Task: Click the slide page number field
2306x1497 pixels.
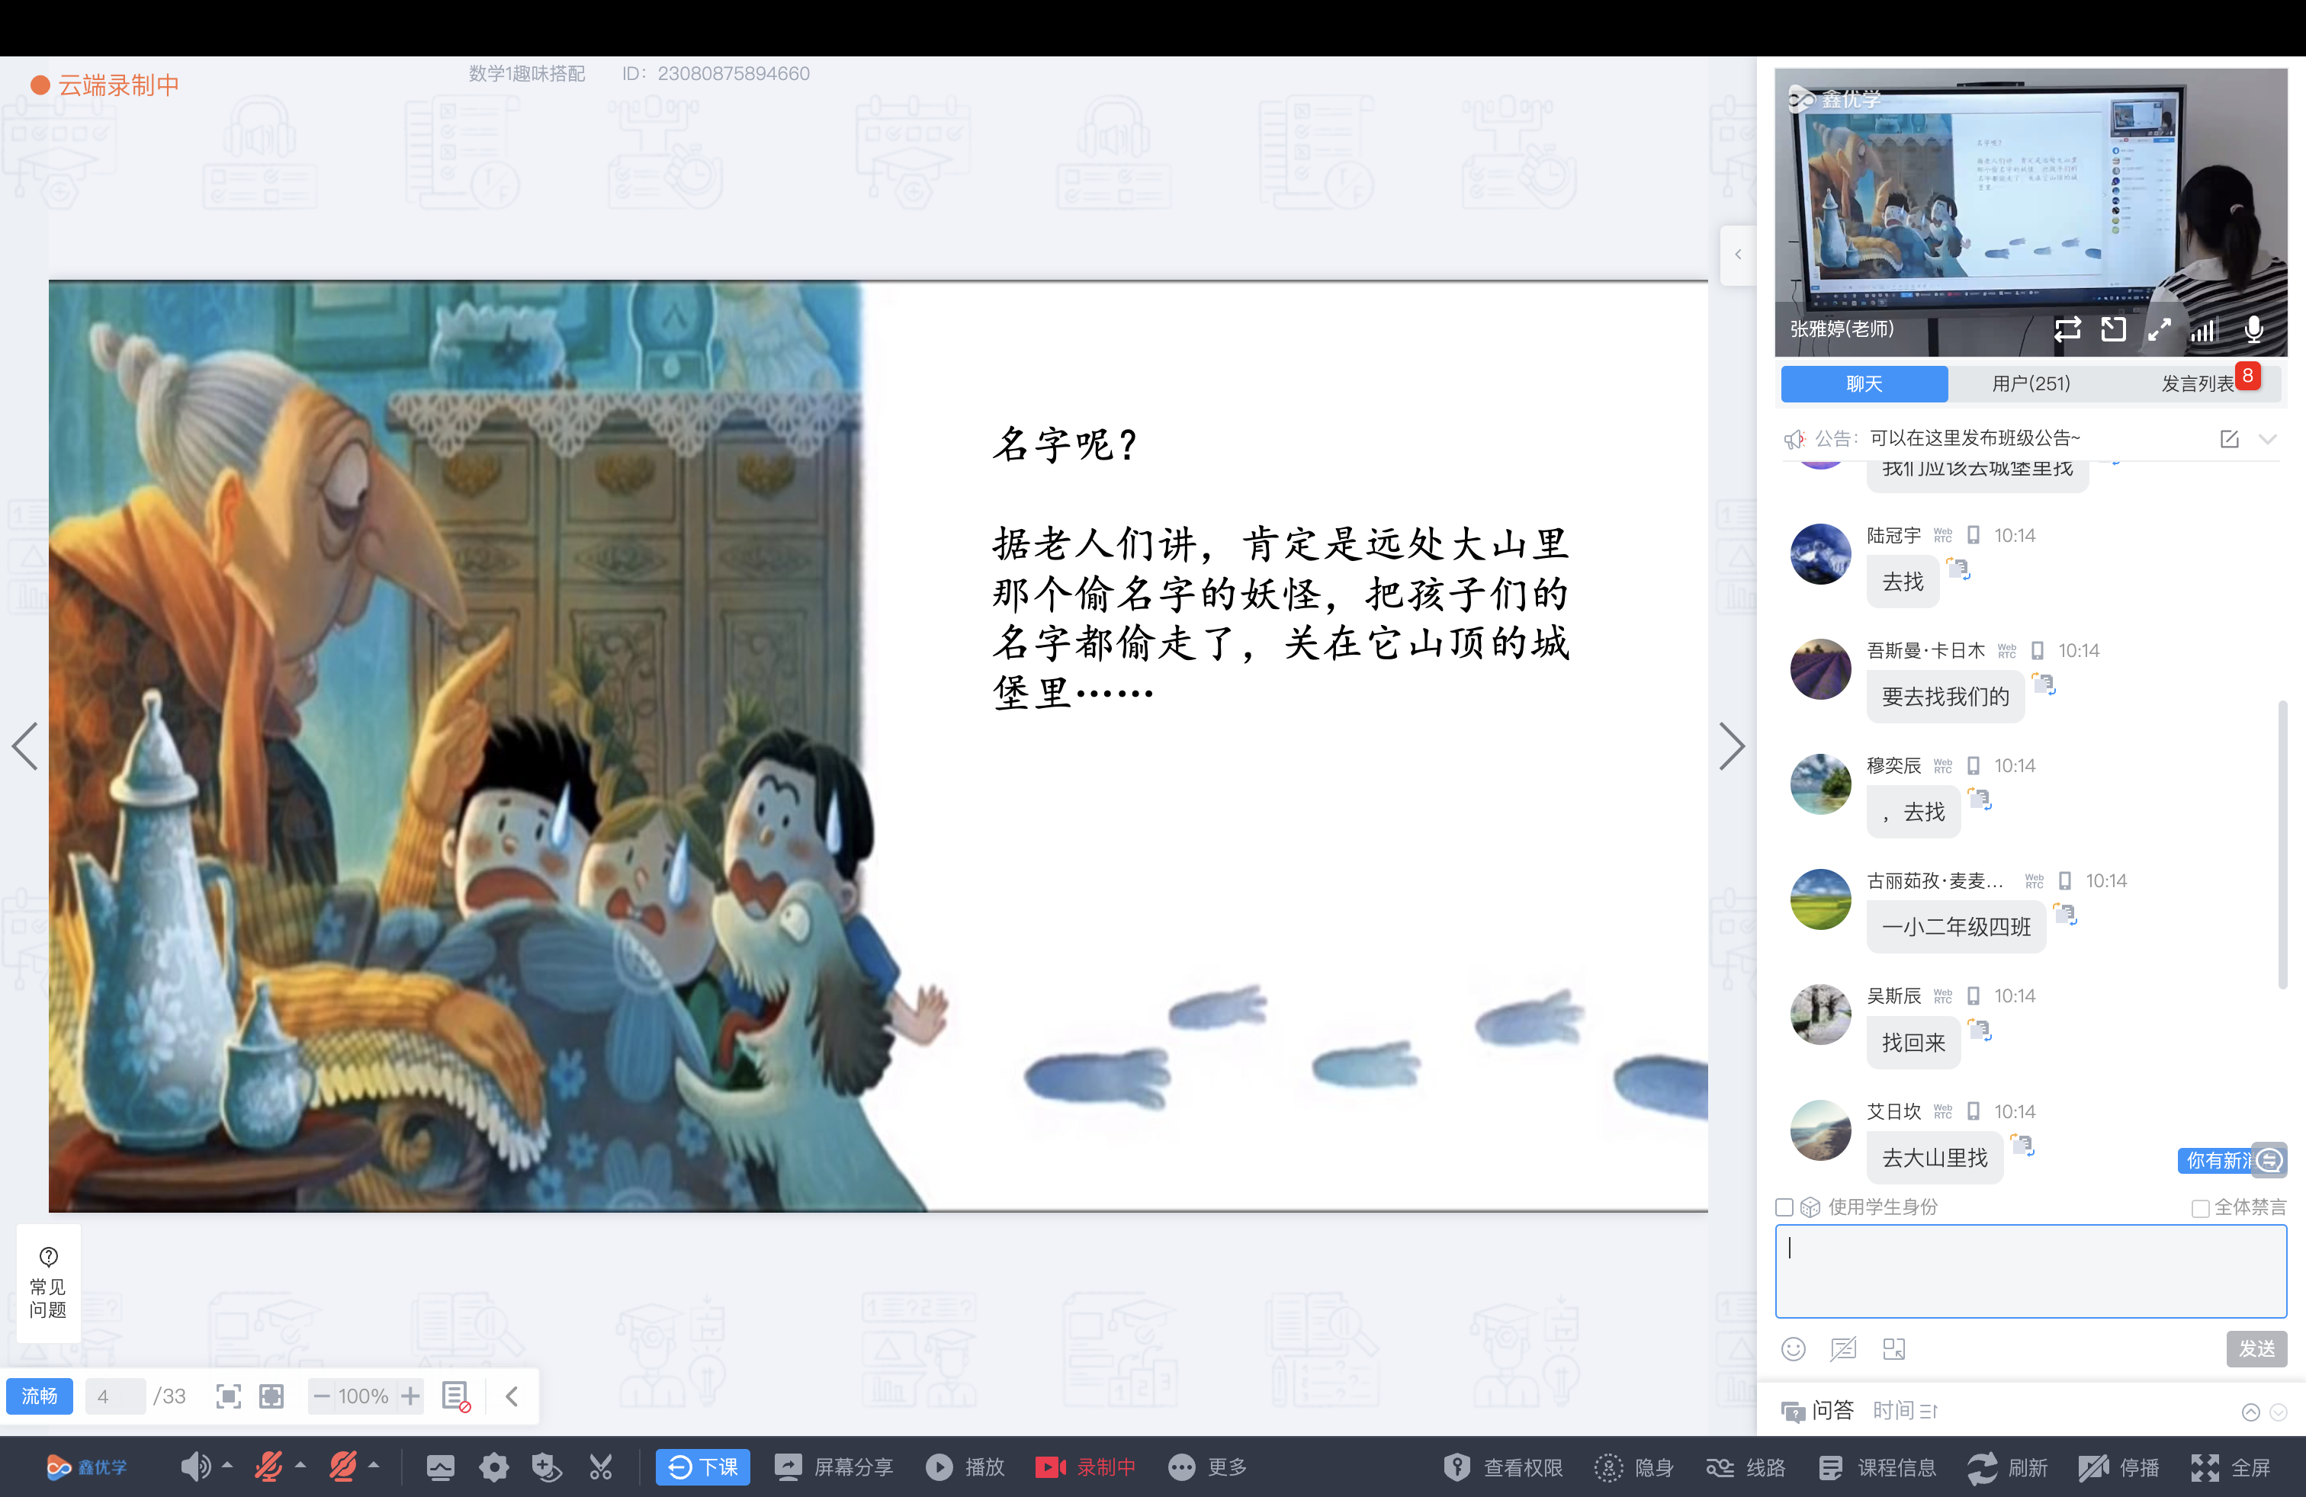Action: [x=114, y=1396]
